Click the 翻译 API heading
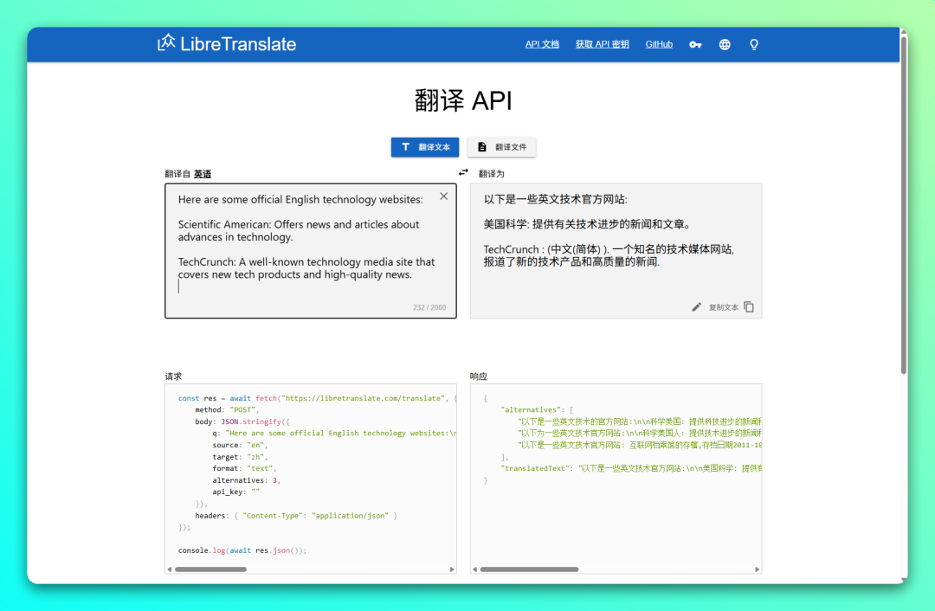Screen dimensions: 935x611 (463, 100)
